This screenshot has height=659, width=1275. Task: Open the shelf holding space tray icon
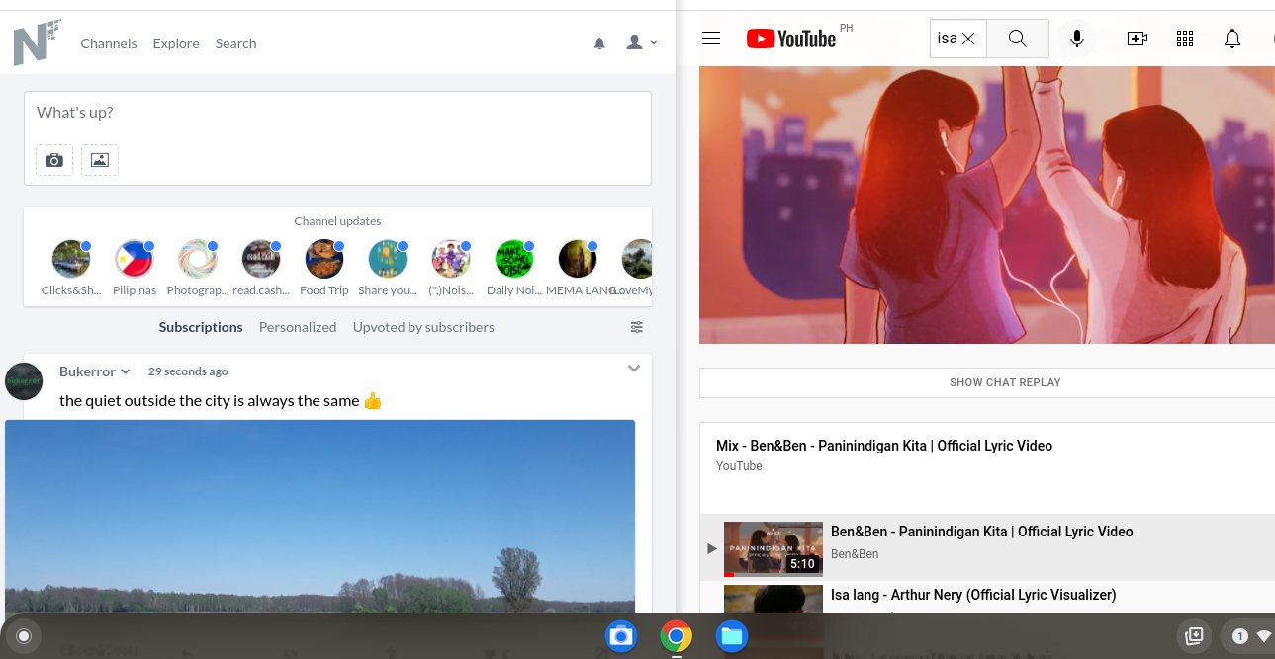pyautogui.click(x=1195, y=636)
